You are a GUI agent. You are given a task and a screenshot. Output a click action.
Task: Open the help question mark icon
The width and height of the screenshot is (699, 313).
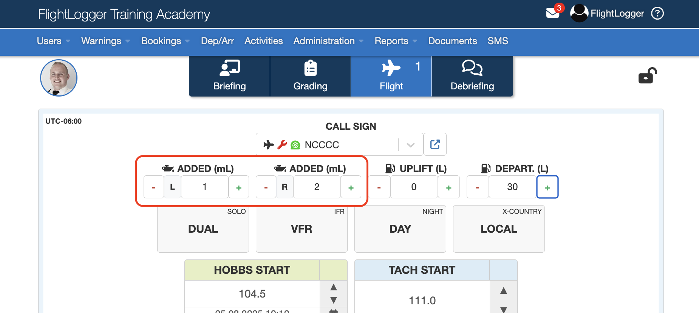[657, 14]
